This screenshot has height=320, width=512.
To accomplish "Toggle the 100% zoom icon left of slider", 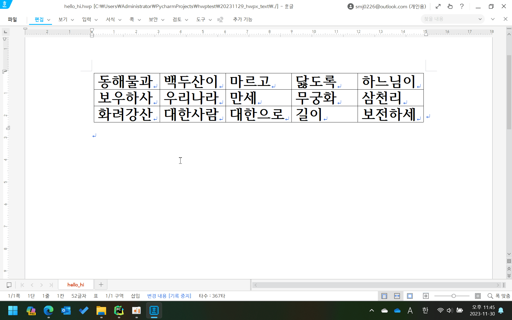I will (426, 296).
